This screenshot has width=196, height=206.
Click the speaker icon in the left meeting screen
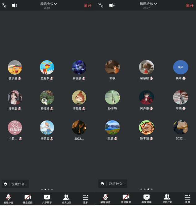click(14, 5)
